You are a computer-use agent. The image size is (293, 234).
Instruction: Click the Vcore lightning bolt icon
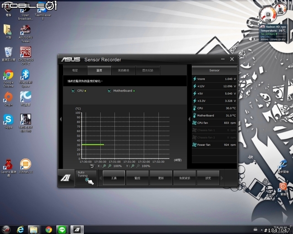point(195,79)
